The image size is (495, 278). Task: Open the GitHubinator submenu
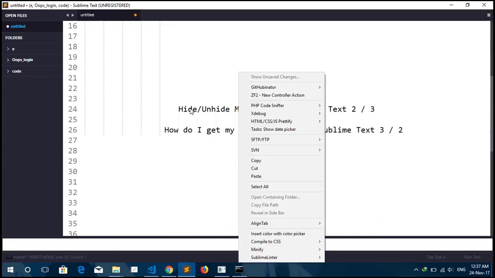pos(282,87)
